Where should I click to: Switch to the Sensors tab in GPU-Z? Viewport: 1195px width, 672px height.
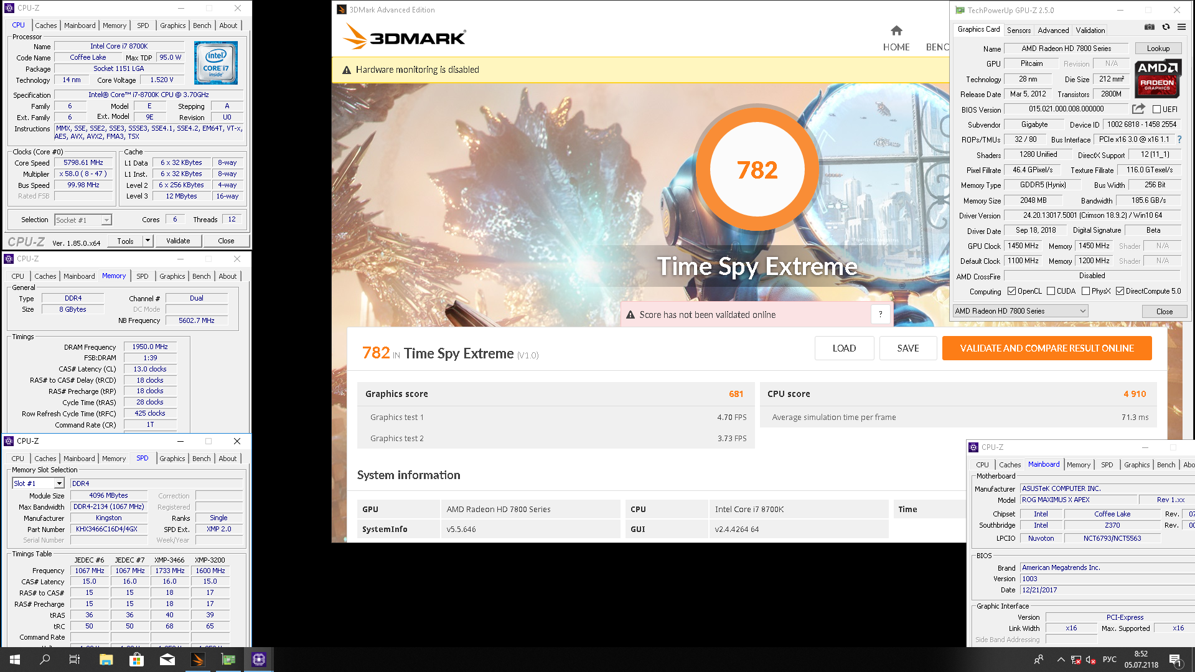(x=1019, y=30)
